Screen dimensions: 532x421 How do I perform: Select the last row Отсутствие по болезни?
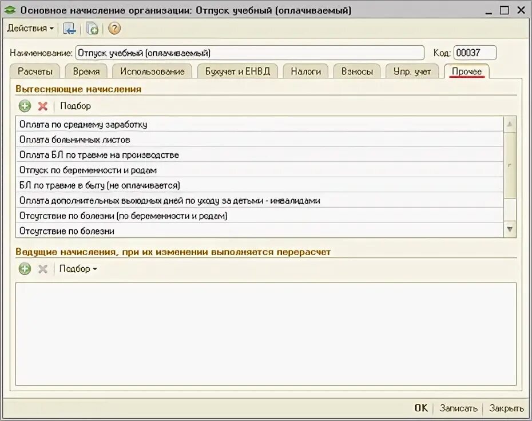[x=260, y=231]
